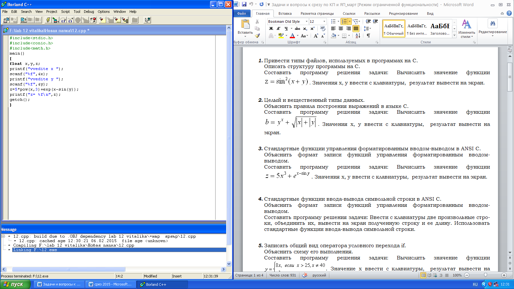Toggle Strikethrough (abc) formatting

[x=297, y=29]
